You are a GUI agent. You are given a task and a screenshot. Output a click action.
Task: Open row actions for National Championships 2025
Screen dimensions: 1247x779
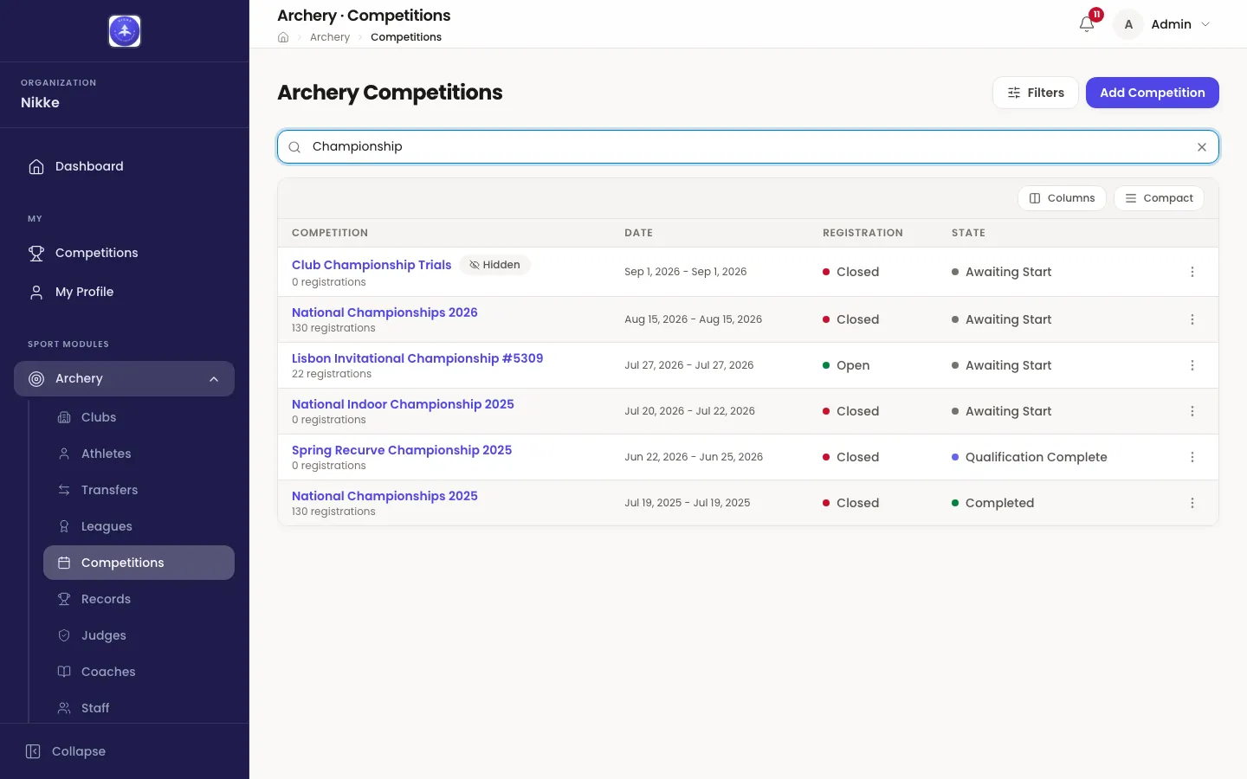[1192, 503]
